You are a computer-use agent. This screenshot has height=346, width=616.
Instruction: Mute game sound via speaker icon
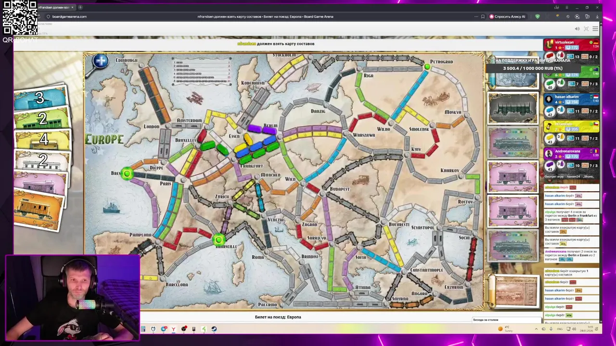coord(577,29)
